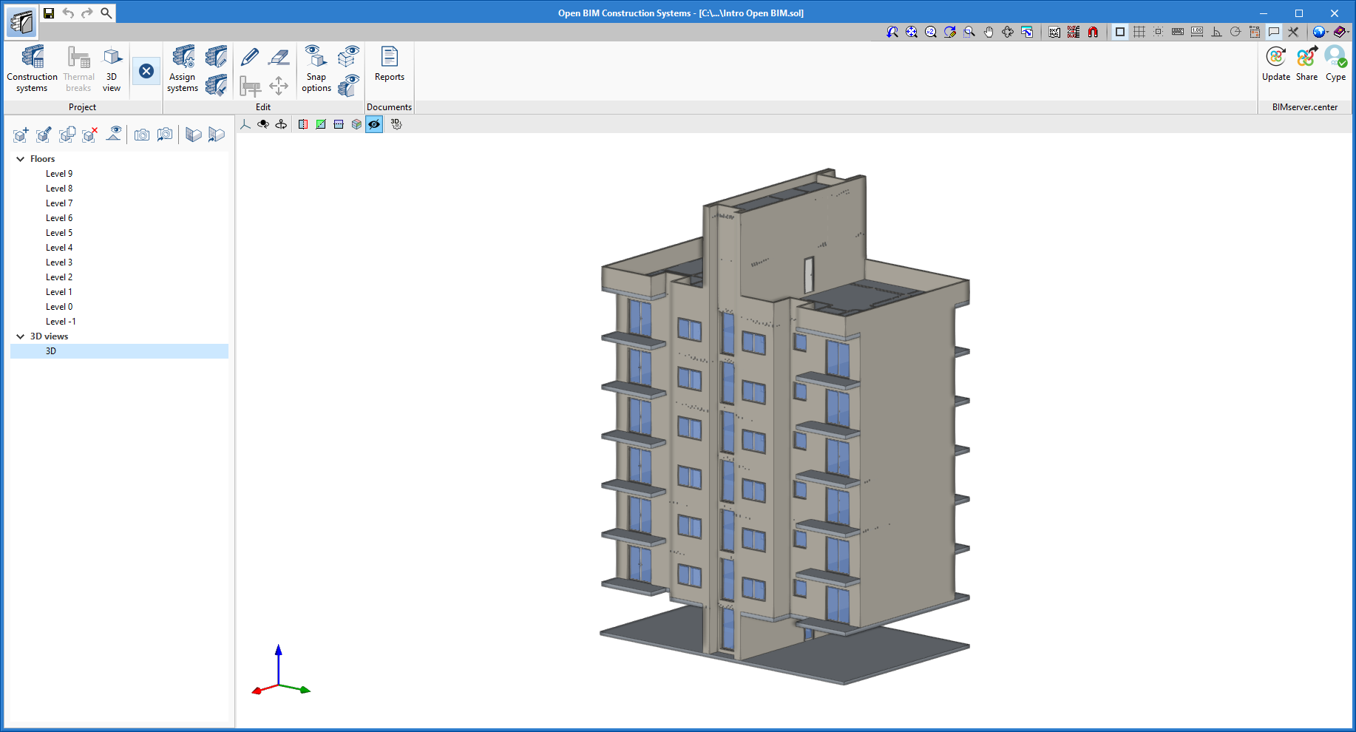Click the Cype user account button
Image resolution: width=1356 pixels, height=732 pixels.
point(1335,64)
